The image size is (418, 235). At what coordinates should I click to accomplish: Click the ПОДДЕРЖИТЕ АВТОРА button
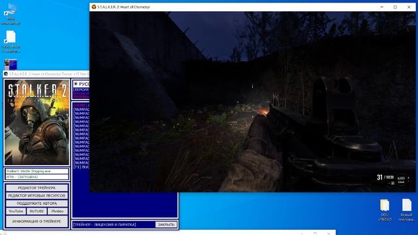(37, 203)
